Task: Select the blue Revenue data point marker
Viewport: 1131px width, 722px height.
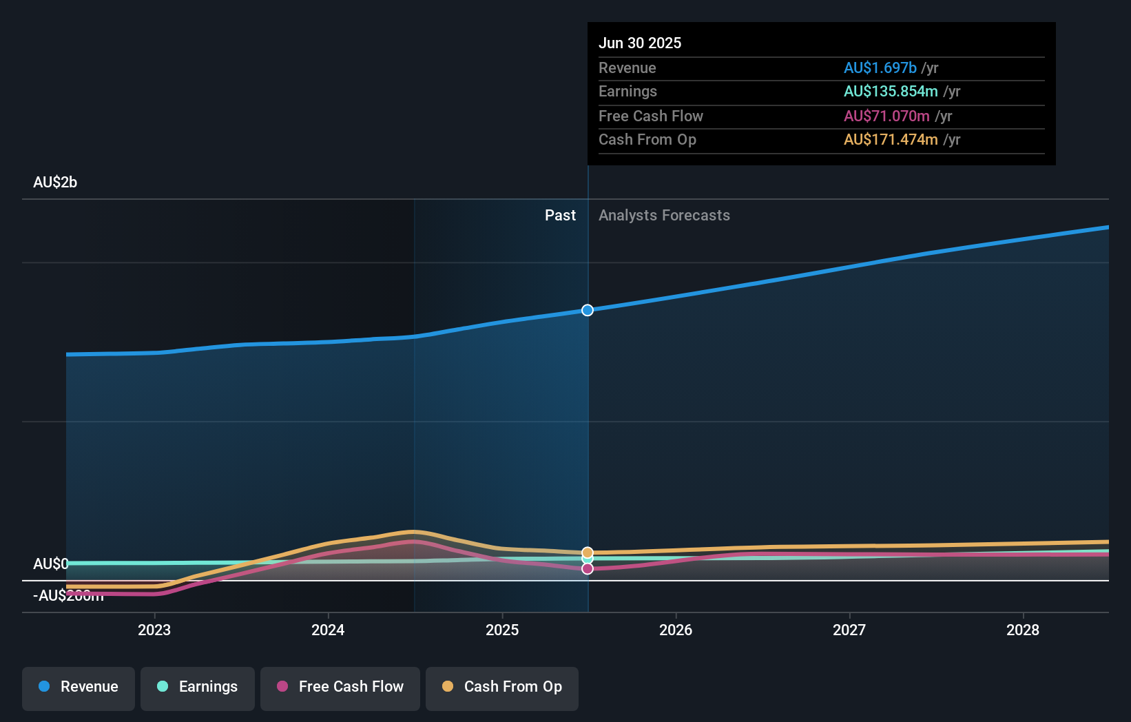Action: [587, 310]
